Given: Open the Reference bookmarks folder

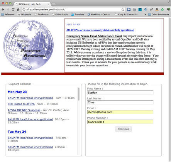Looking at the screenshot, I should 8,14.
